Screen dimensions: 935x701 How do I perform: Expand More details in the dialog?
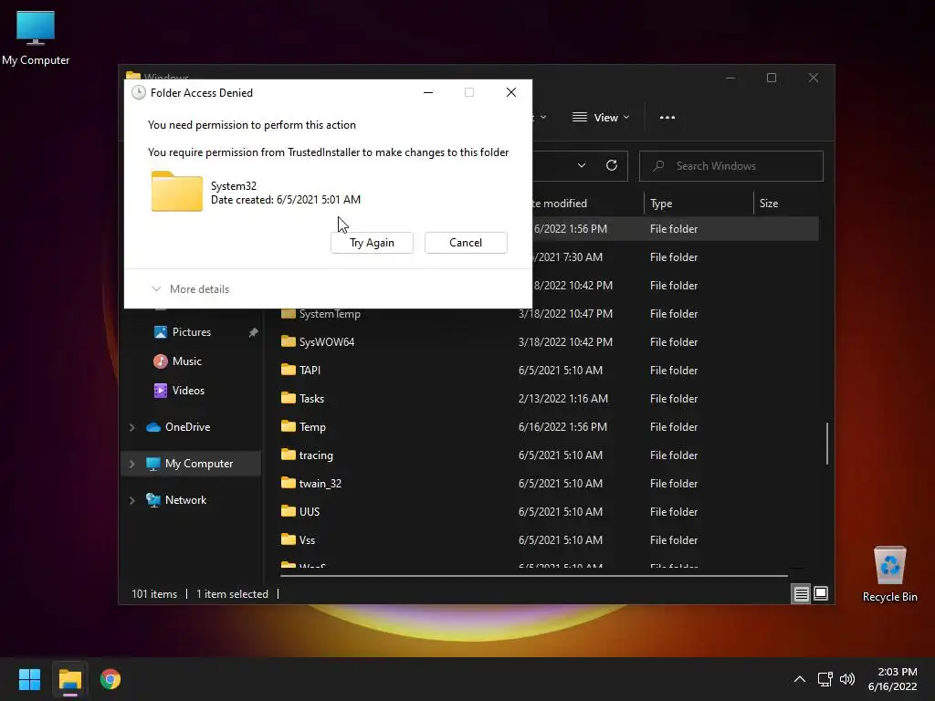(191, 289)
